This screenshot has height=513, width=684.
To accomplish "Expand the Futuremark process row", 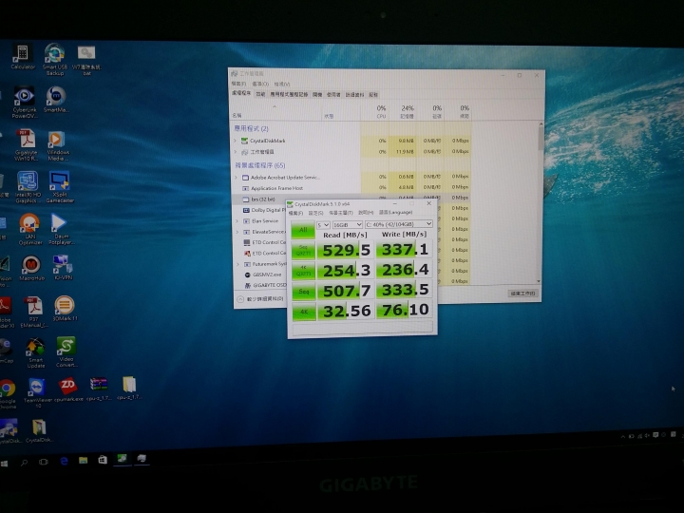I will (x=238, y=264).
